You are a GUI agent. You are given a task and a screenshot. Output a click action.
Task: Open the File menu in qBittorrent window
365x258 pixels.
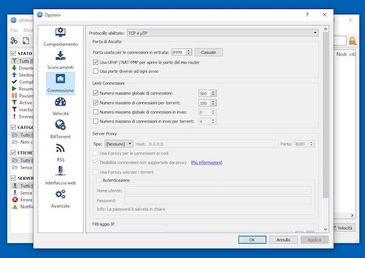14,31
